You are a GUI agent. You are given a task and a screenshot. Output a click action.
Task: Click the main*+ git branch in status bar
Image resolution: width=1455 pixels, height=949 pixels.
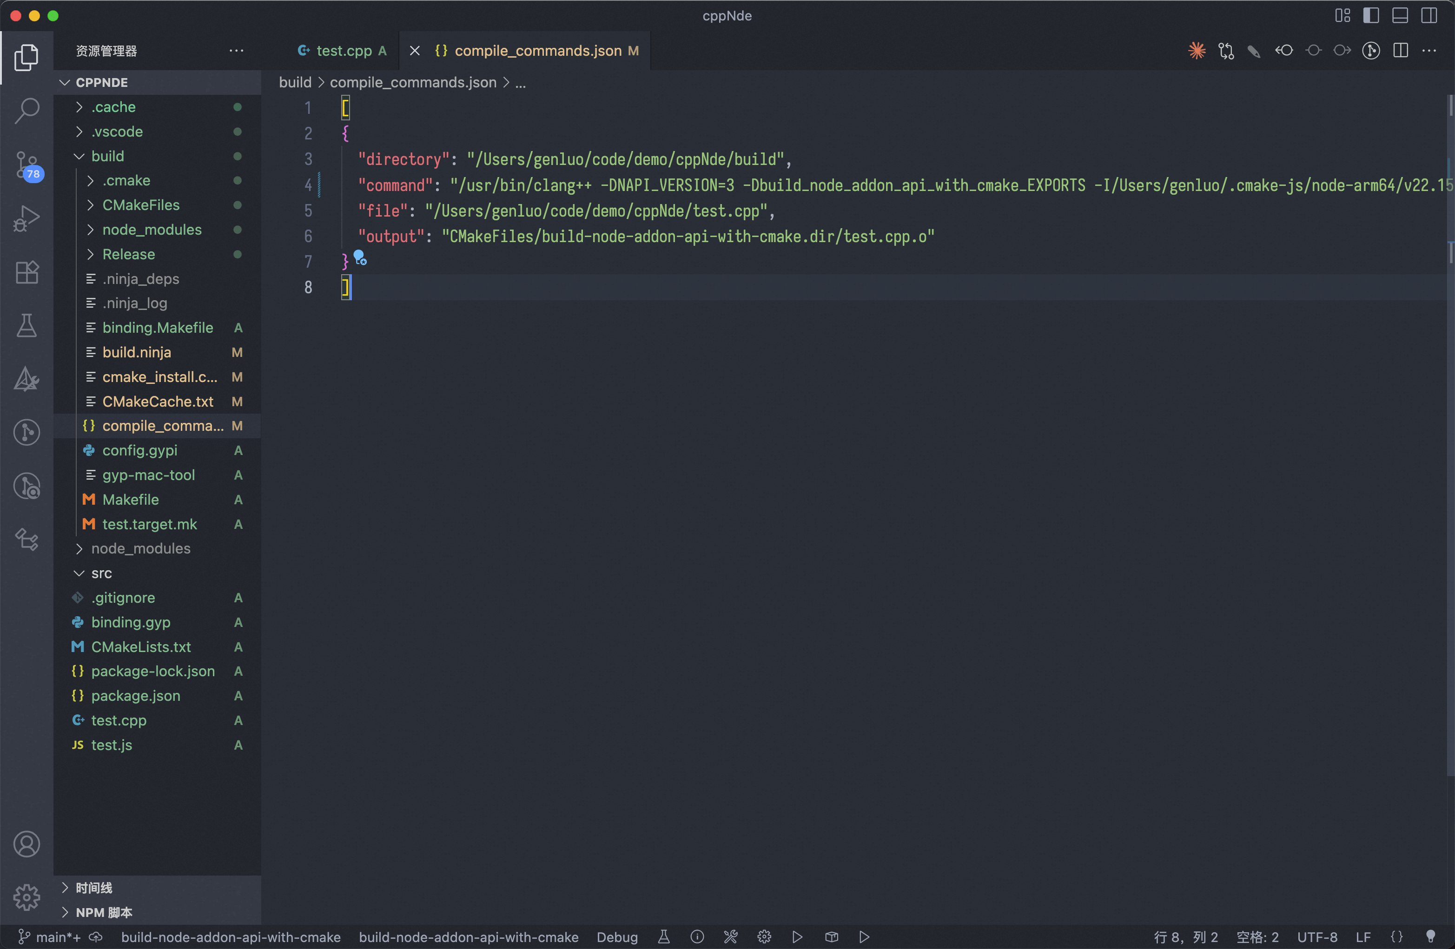[50, 937]
